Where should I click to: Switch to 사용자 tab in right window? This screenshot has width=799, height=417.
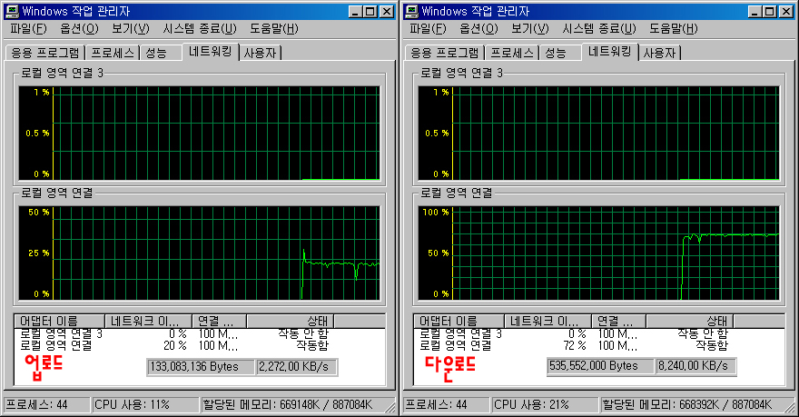coord(659,53)
